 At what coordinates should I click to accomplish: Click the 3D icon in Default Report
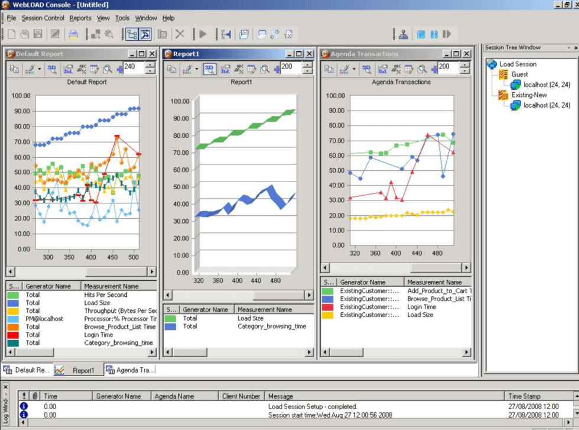tap(52, 69)
